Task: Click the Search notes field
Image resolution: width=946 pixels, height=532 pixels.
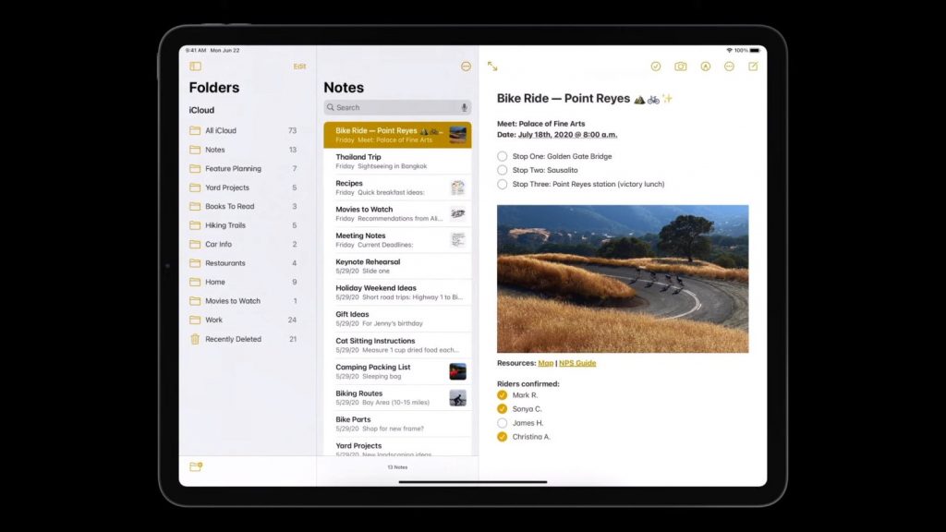Action: (397, 107)
